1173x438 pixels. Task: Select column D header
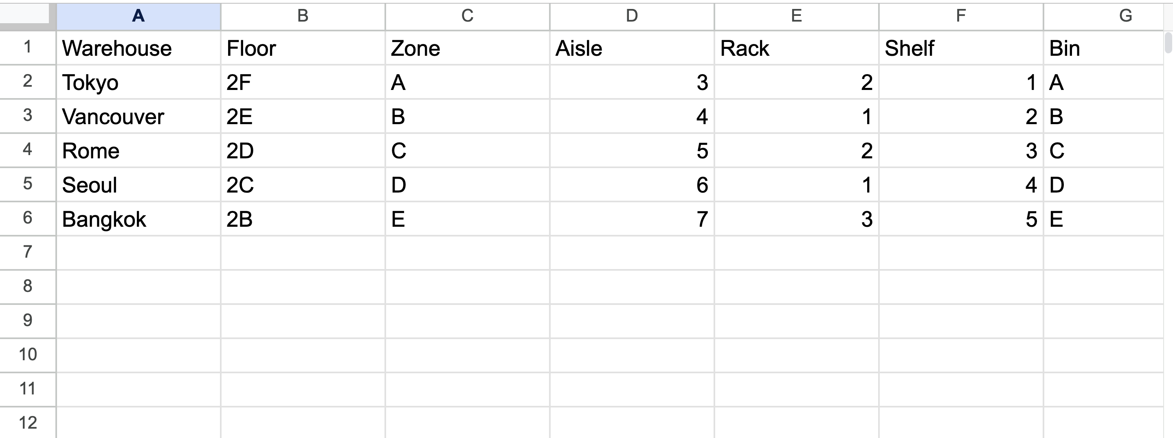click(x=632, y=16)
